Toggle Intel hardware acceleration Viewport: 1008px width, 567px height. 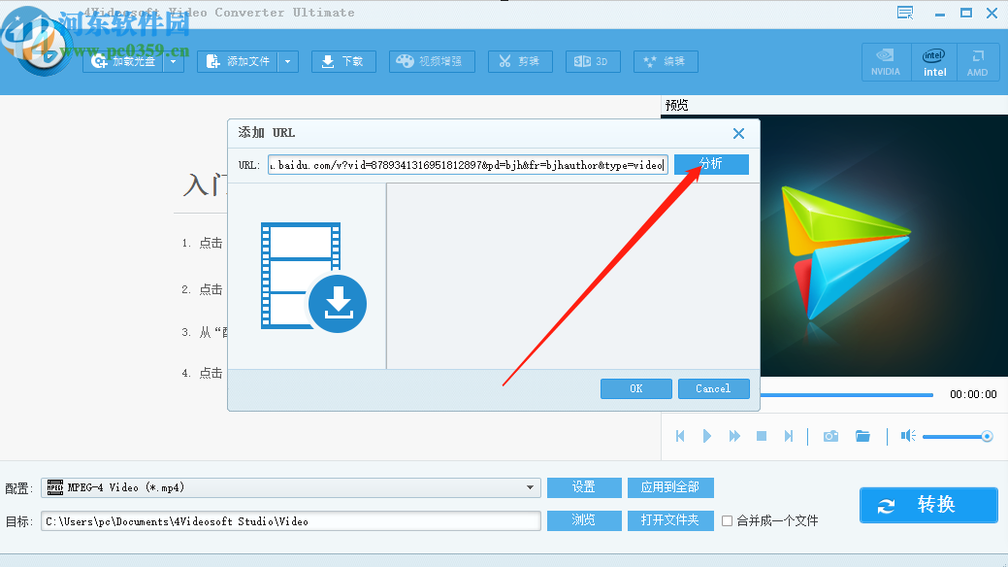934,62
